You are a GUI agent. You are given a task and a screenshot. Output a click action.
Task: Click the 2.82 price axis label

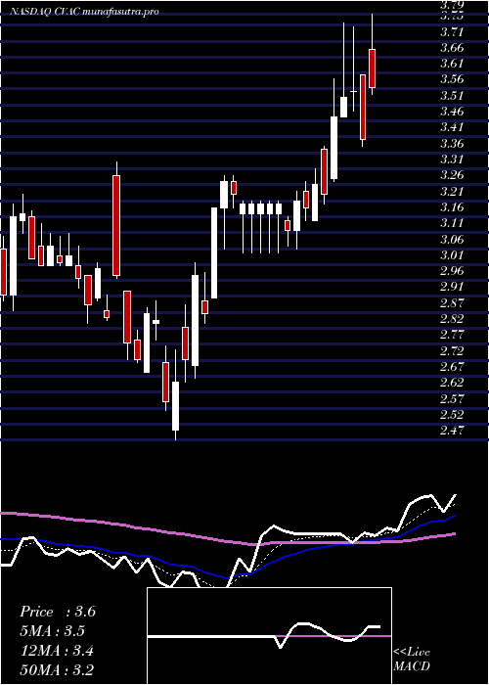coord(451,318)
